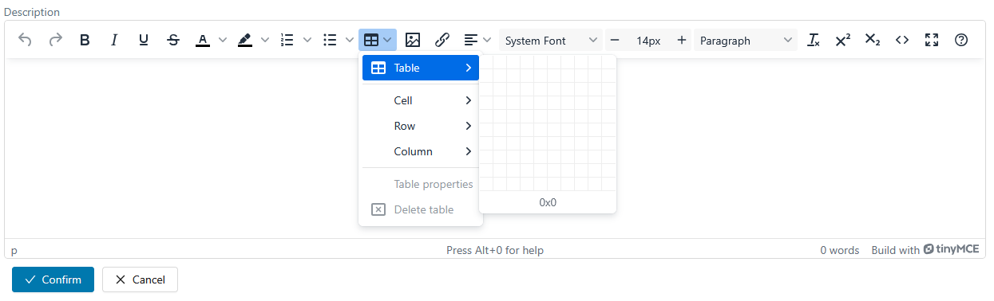This screenshot has height=301, width=994.
Task: Apply the background highlight color
Action: tap(245, 40)
